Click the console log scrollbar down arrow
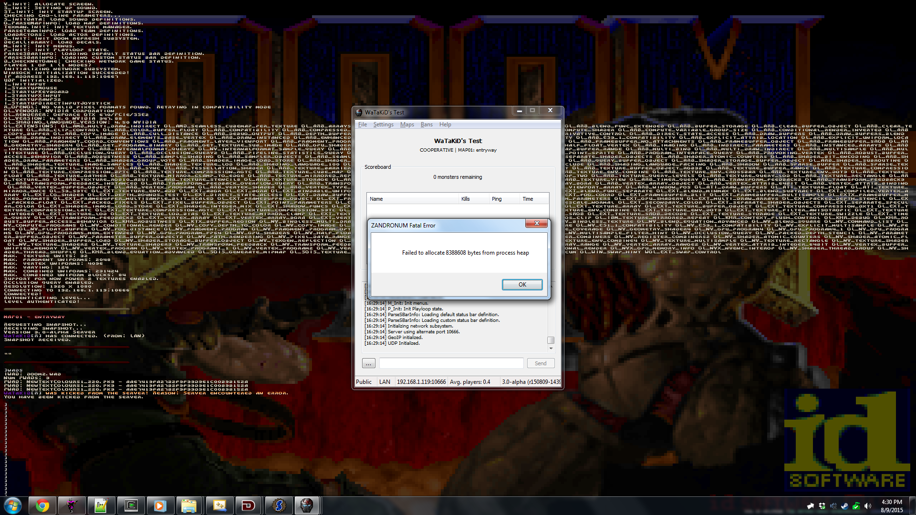916x515 pixels. click(551, 349)
